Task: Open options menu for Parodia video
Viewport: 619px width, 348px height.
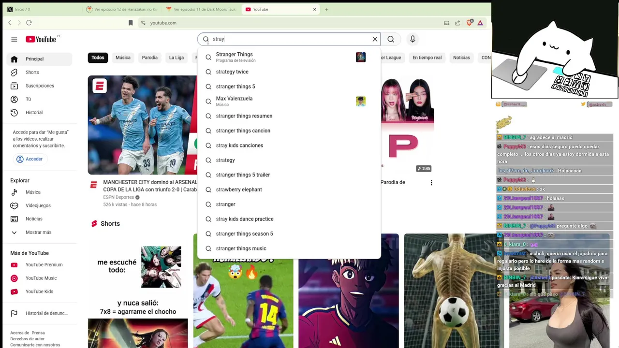Action: click(431, 183)
